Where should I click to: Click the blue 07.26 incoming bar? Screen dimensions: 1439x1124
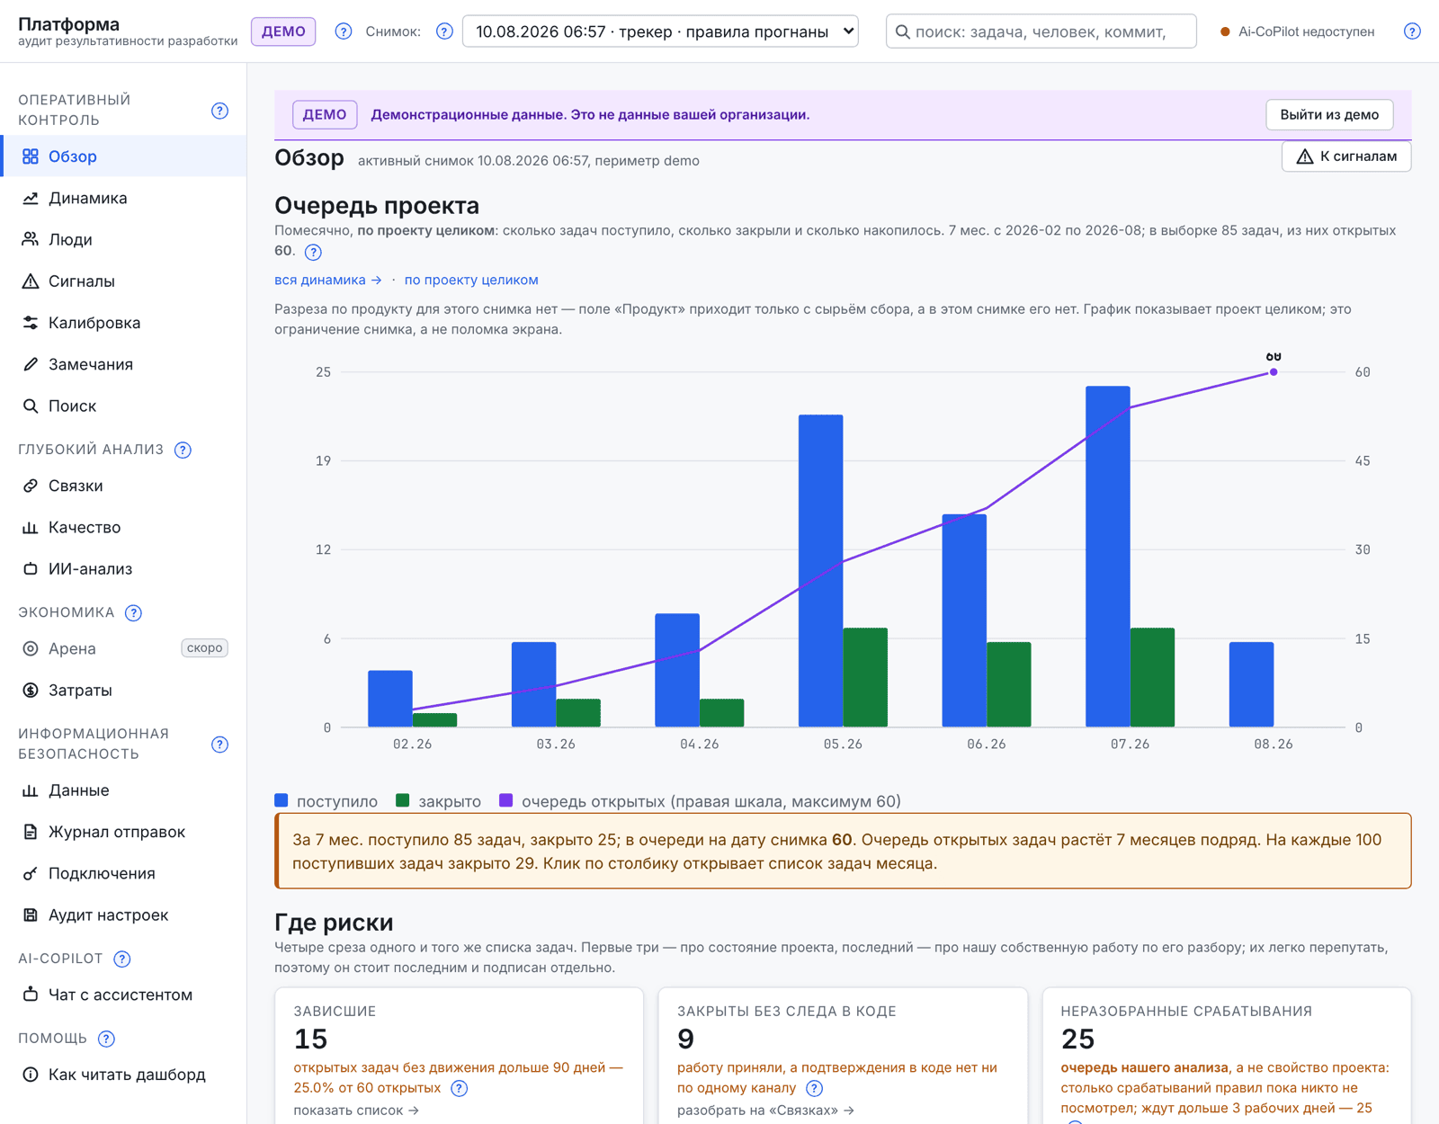tap(1108, 557)
